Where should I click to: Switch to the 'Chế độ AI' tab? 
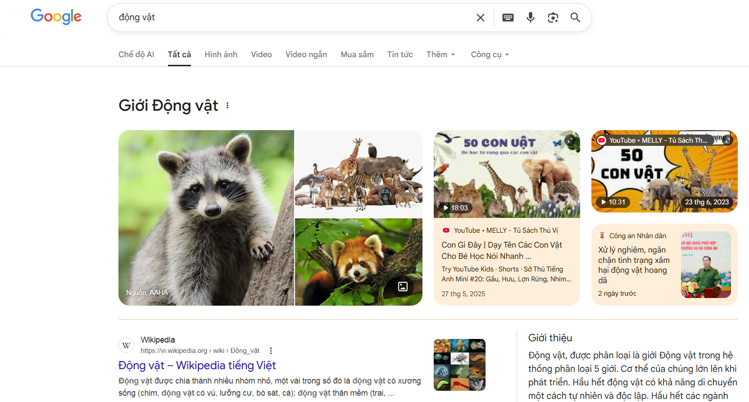pyautogui.click(x=136, y=54)
